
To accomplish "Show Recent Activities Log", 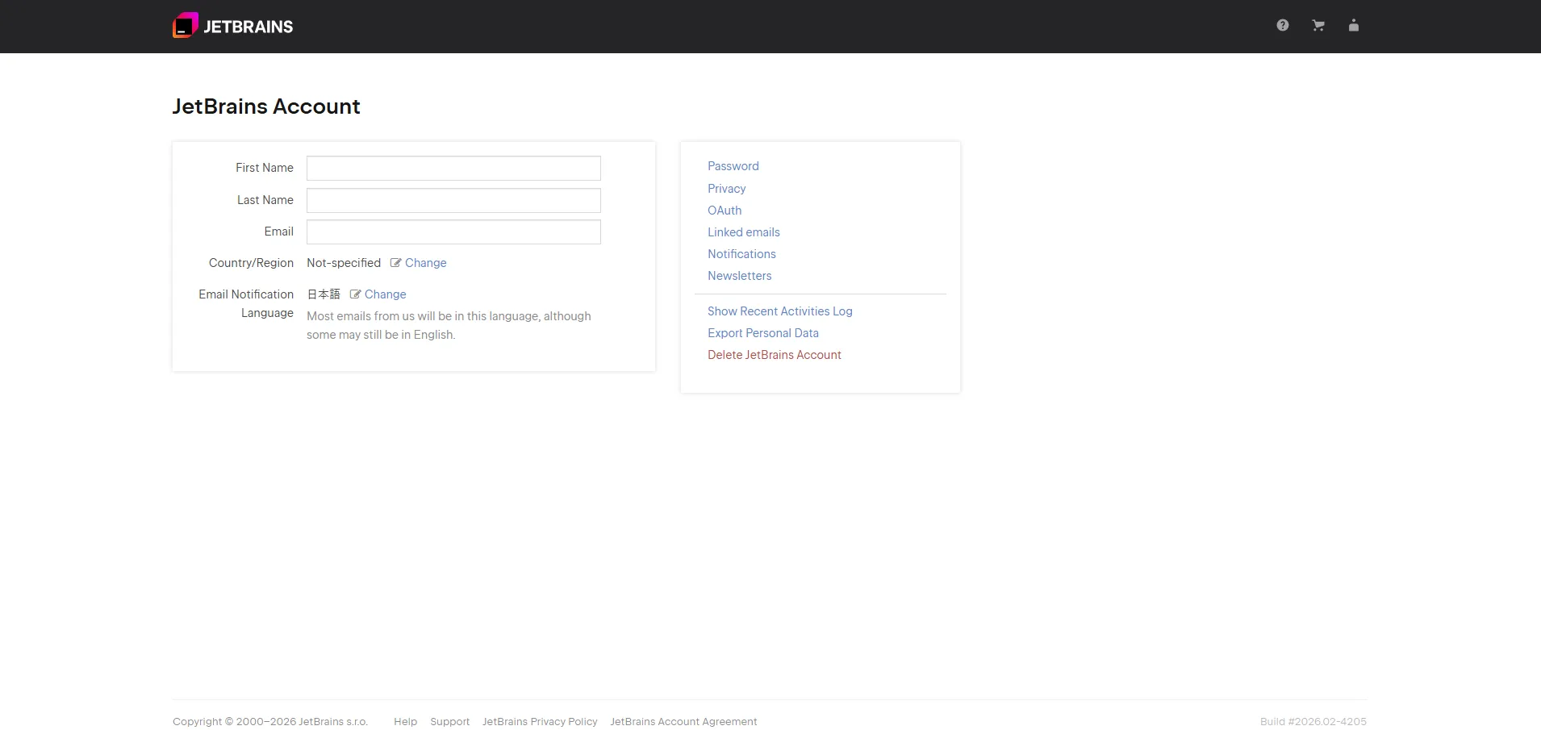I will 779,311.
